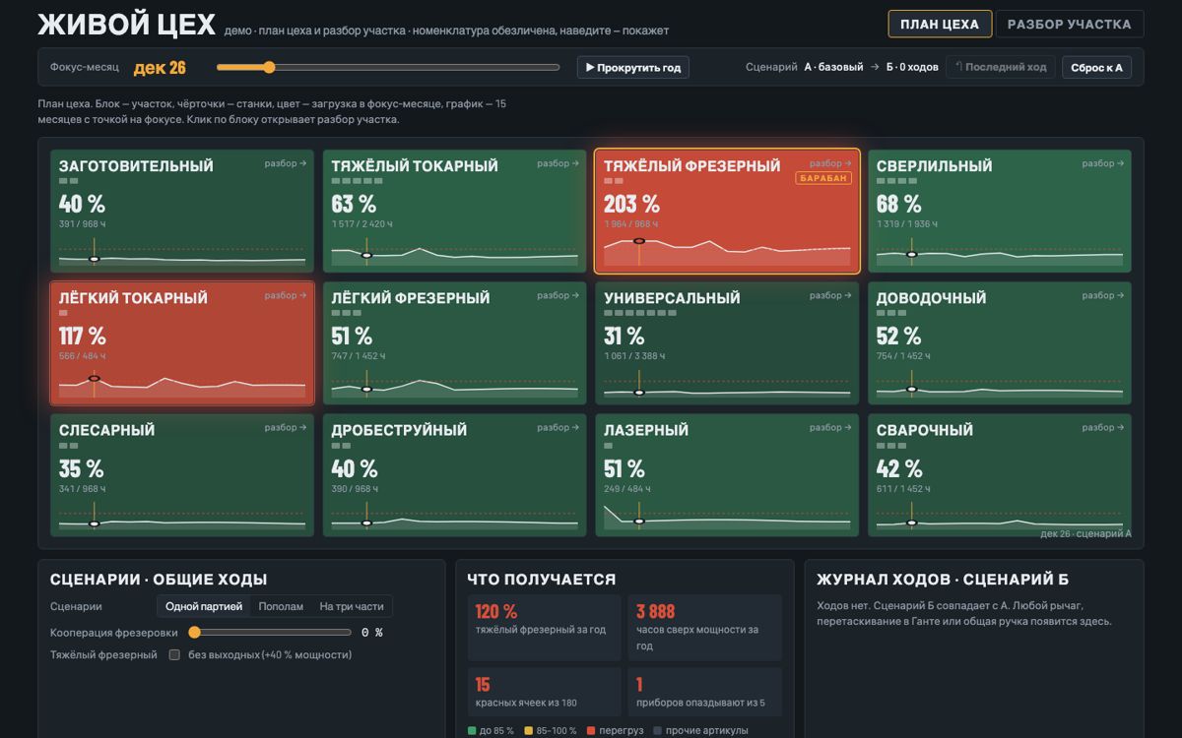
Task: Adjust the Фокус-месяц slider handle
Action: point(269,68)
